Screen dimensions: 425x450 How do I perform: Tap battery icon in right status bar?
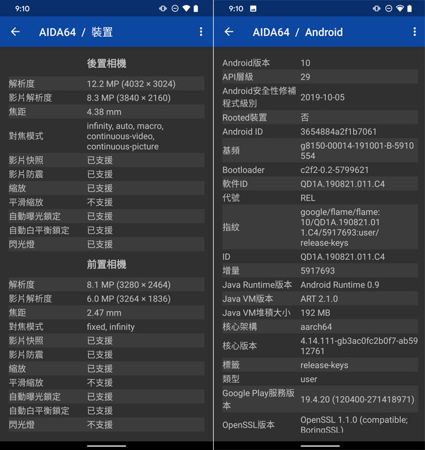(x=410, y=9)
